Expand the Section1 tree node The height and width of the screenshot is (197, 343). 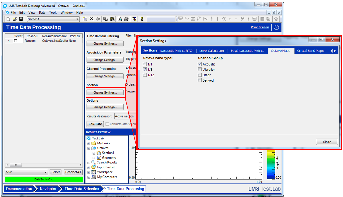94,153
